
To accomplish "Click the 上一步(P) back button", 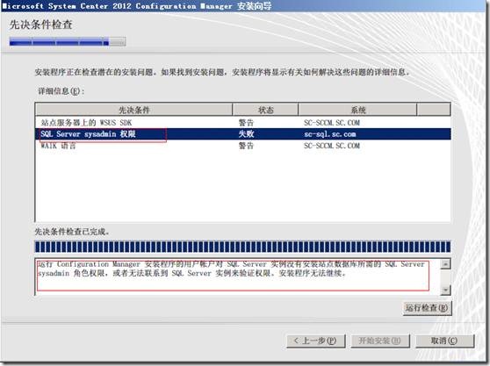I will pos(316,341).
